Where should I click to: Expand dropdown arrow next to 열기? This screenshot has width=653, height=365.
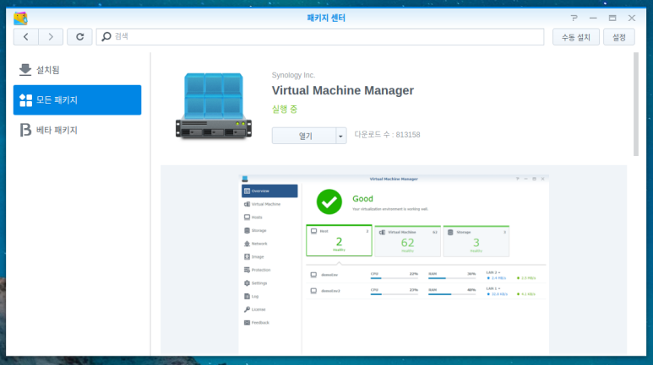(x=341, y=136)
